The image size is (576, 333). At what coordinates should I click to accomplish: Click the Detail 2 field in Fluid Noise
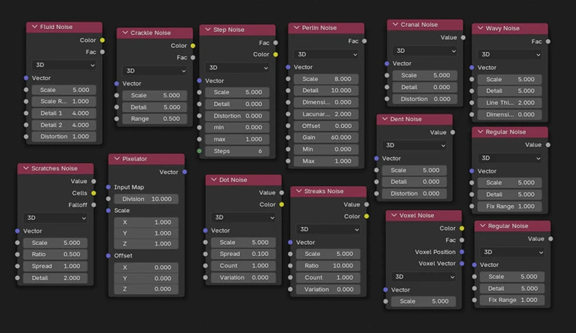64,125
